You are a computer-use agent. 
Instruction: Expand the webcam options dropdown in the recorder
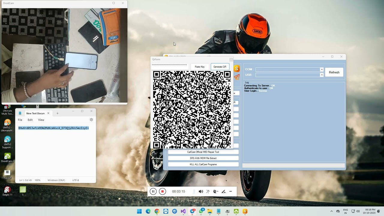[217, 191]
